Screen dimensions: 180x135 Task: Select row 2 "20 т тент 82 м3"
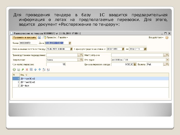[90, 82]
